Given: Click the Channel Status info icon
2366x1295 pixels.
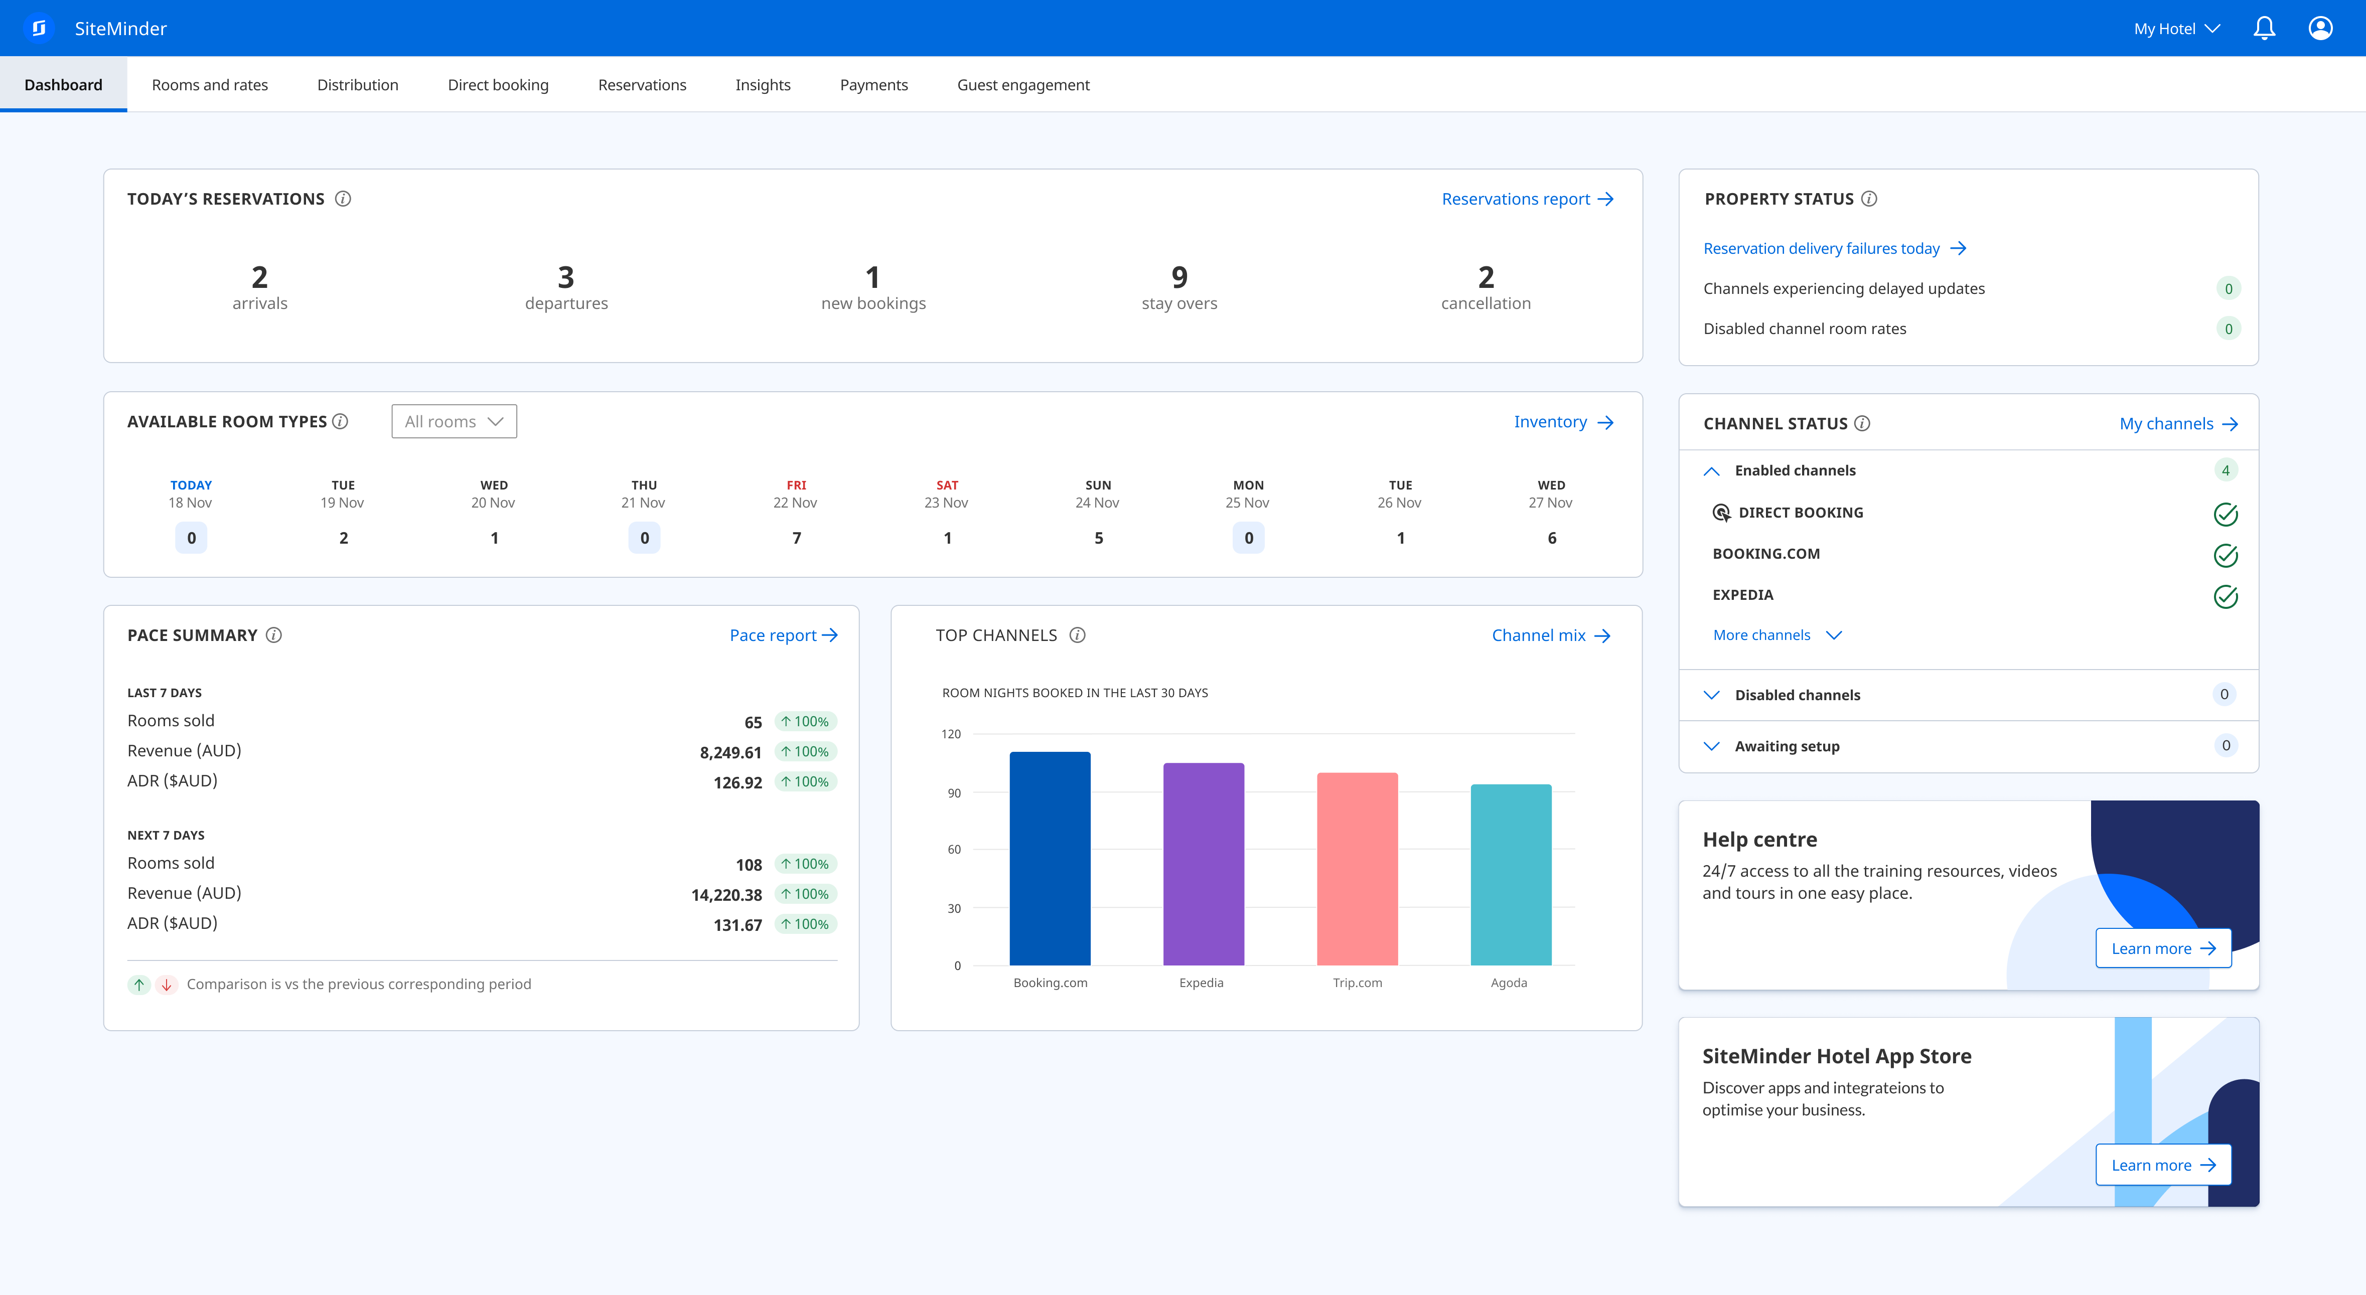Looking at the screenshot, I should [x=1862, y=423].
